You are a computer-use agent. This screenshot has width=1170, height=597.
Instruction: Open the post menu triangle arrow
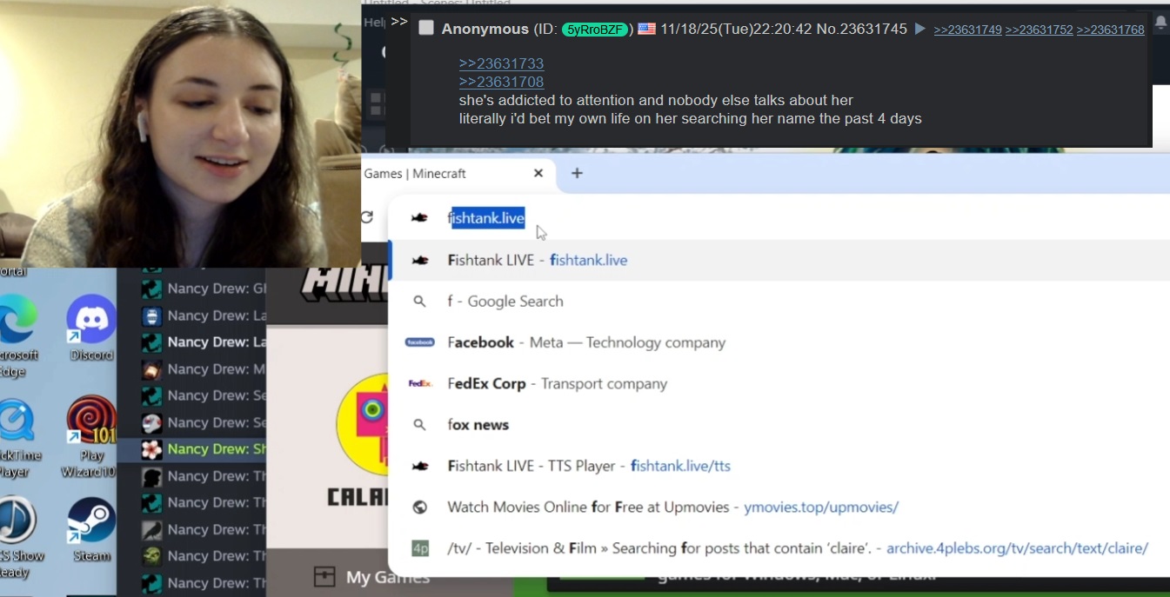(x=919, y=29)
